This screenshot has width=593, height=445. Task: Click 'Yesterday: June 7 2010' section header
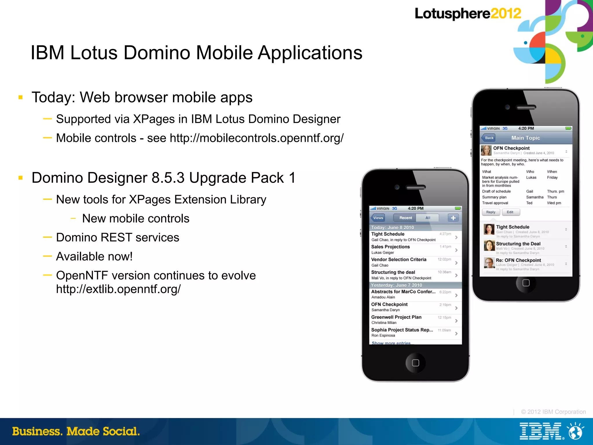coord(415,285)
